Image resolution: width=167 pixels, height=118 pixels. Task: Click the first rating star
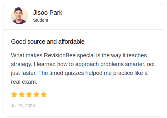14,94
